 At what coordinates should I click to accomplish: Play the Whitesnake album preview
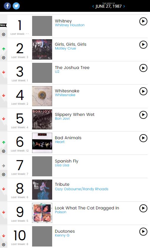pos(143,91)
